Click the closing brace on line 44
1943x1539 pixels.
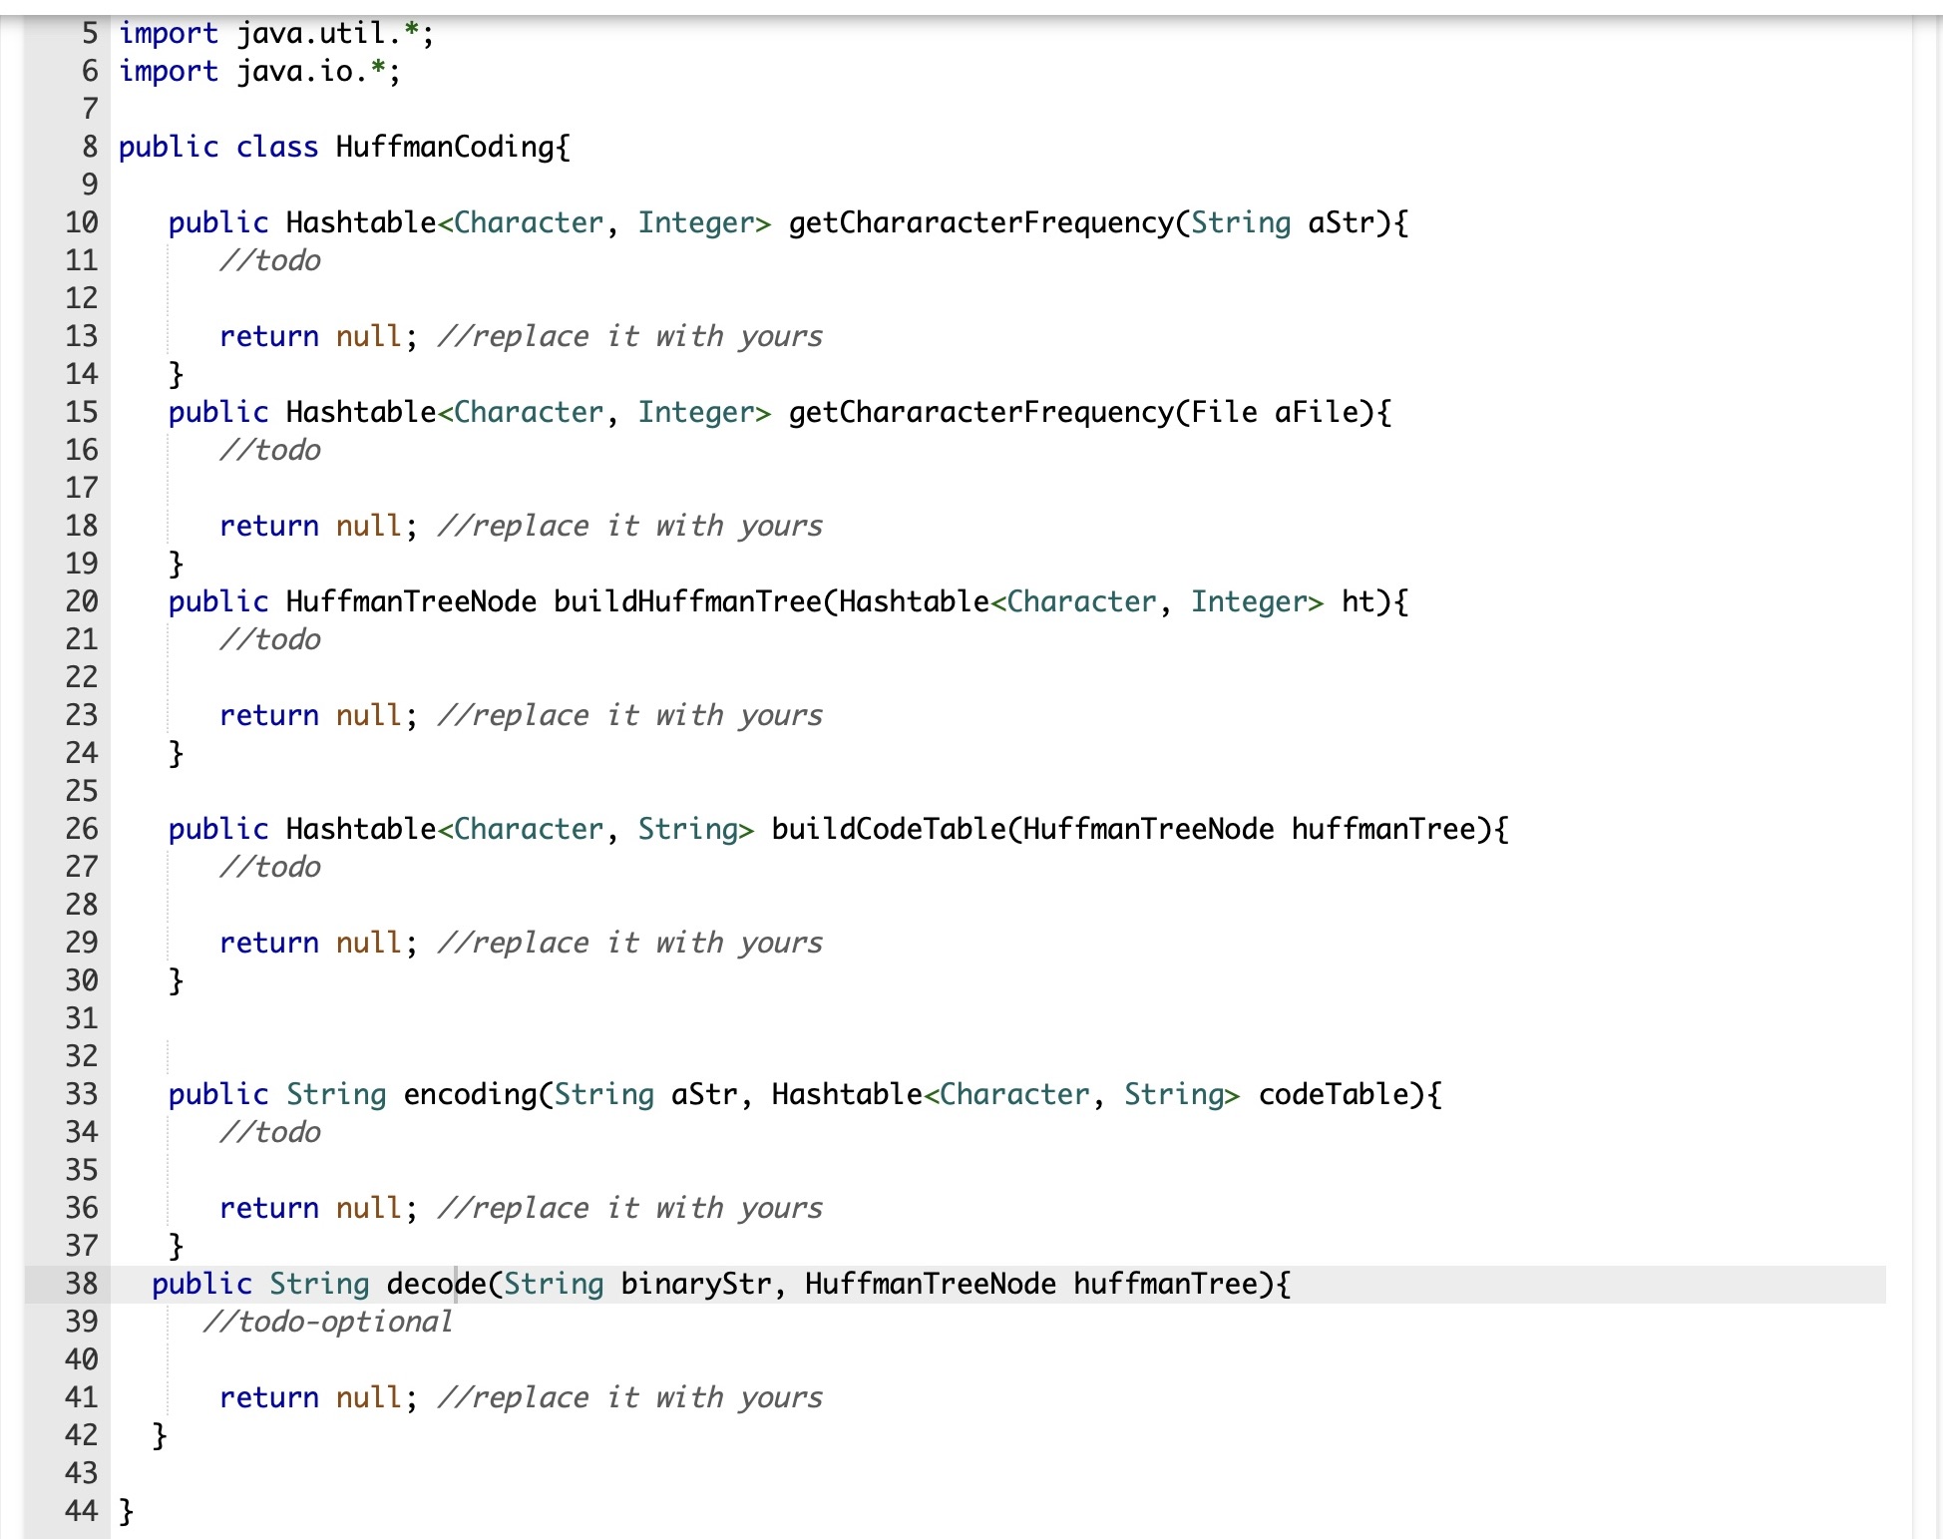coord(127,1511)
